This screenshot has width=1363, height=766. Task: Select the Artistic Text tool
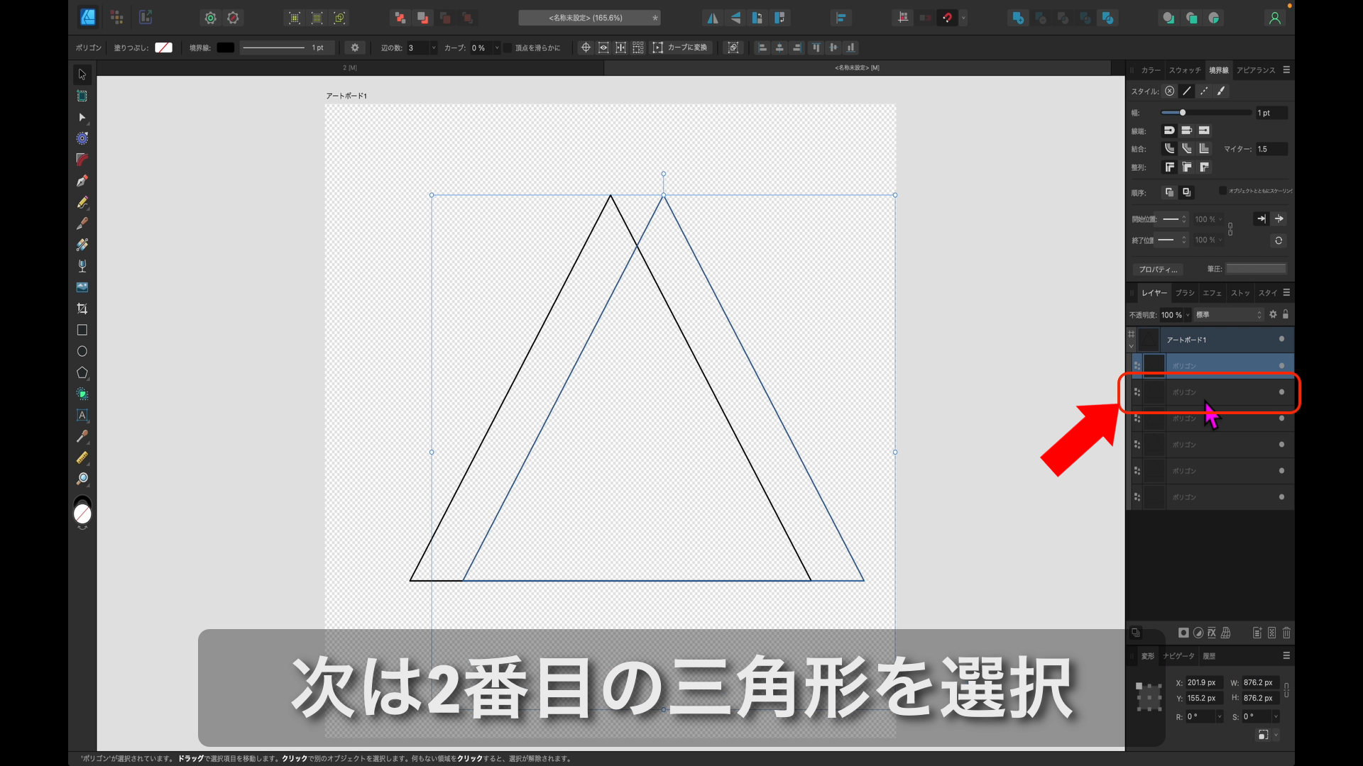(82, 415)
